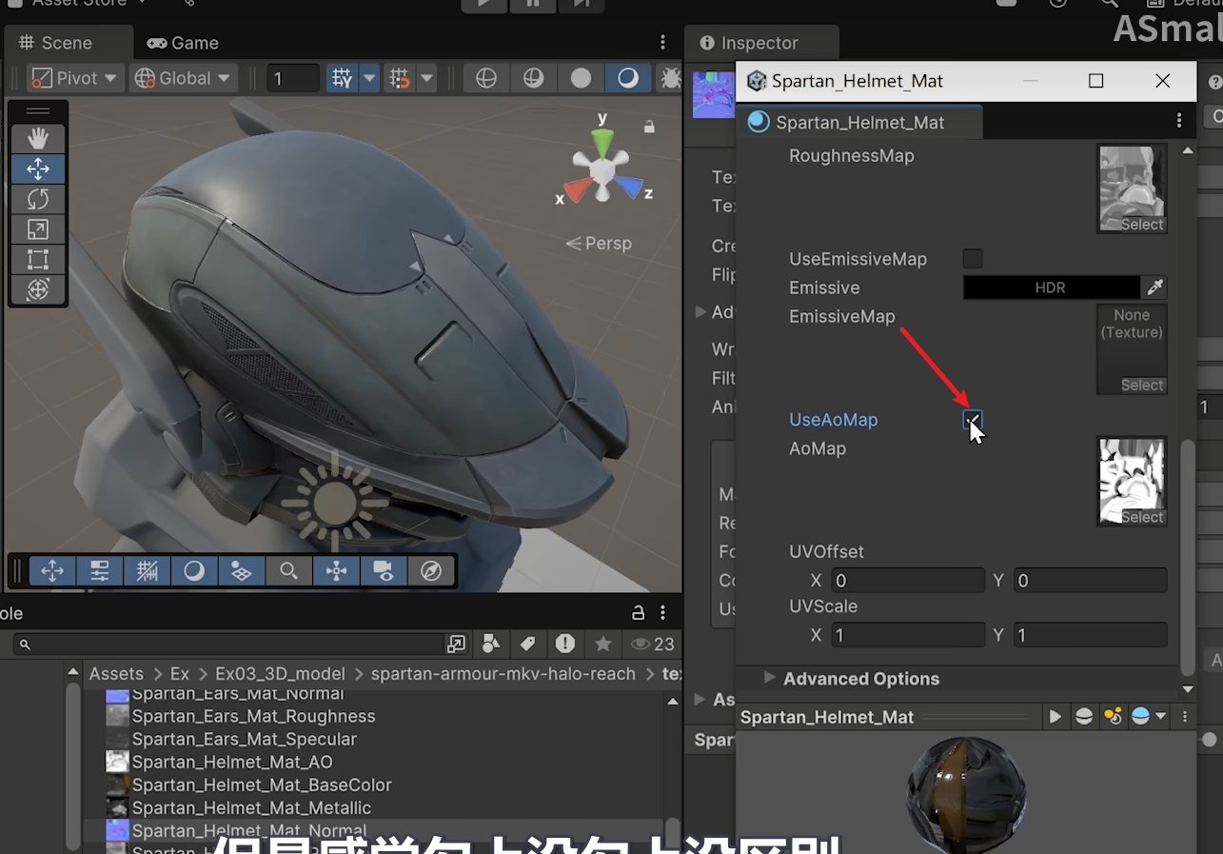Toggle Persp projection label
Image resolution: width=1223 pixels, height=854 pixels.
tap(599, 244)
